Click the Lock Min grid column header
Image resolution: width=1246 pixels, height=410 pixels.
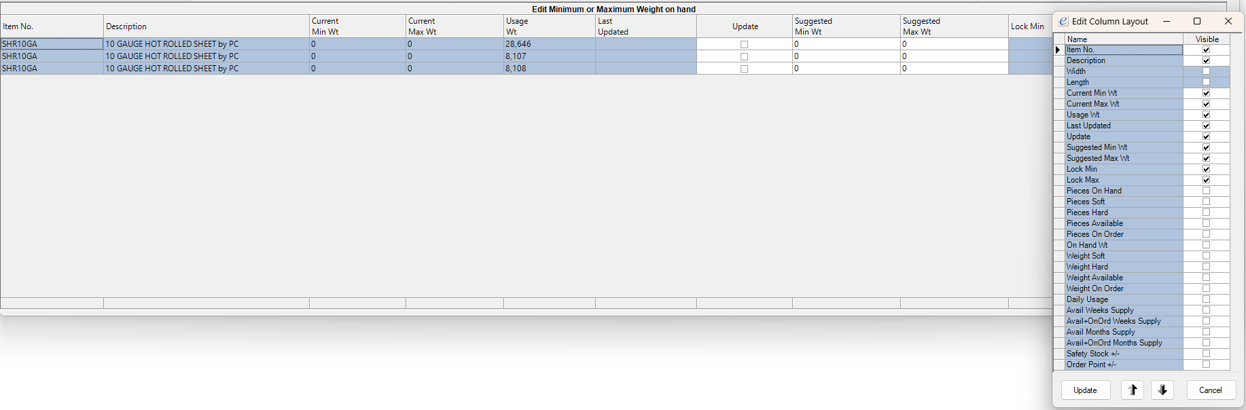tap(1030, 26)
